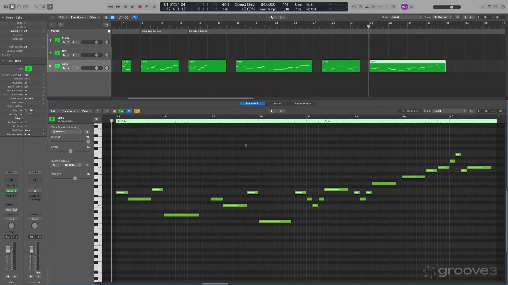Enable the Region Mute checkbox in Inspector

(25, 23)
